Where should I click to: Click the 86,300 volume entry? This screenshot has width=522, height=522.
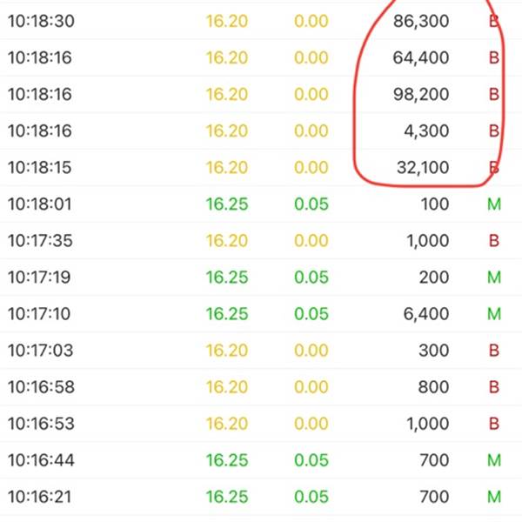421,21
